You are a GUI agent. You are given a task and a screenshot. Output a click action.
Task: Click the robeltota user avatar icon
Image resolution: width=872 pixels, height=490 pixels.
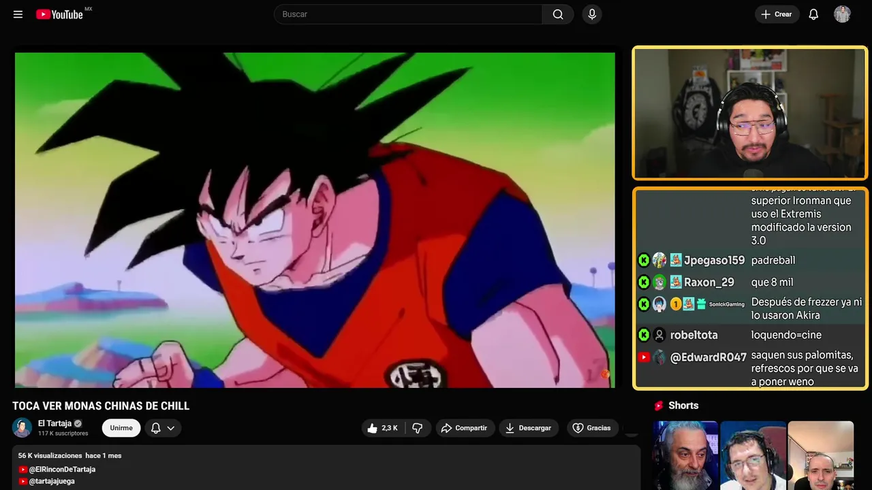pos(659,335)
